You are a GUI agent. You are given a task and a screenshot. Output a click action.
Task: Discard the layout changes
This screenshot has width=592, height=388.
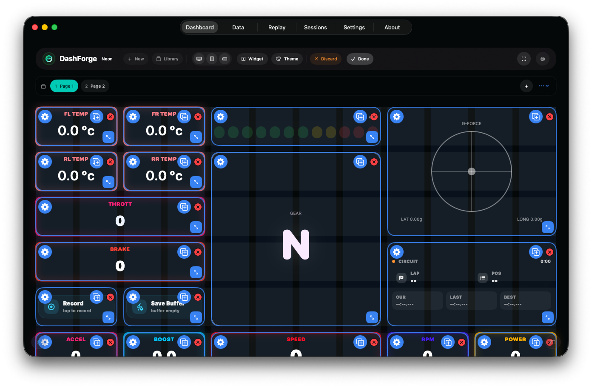click(326, 59)
